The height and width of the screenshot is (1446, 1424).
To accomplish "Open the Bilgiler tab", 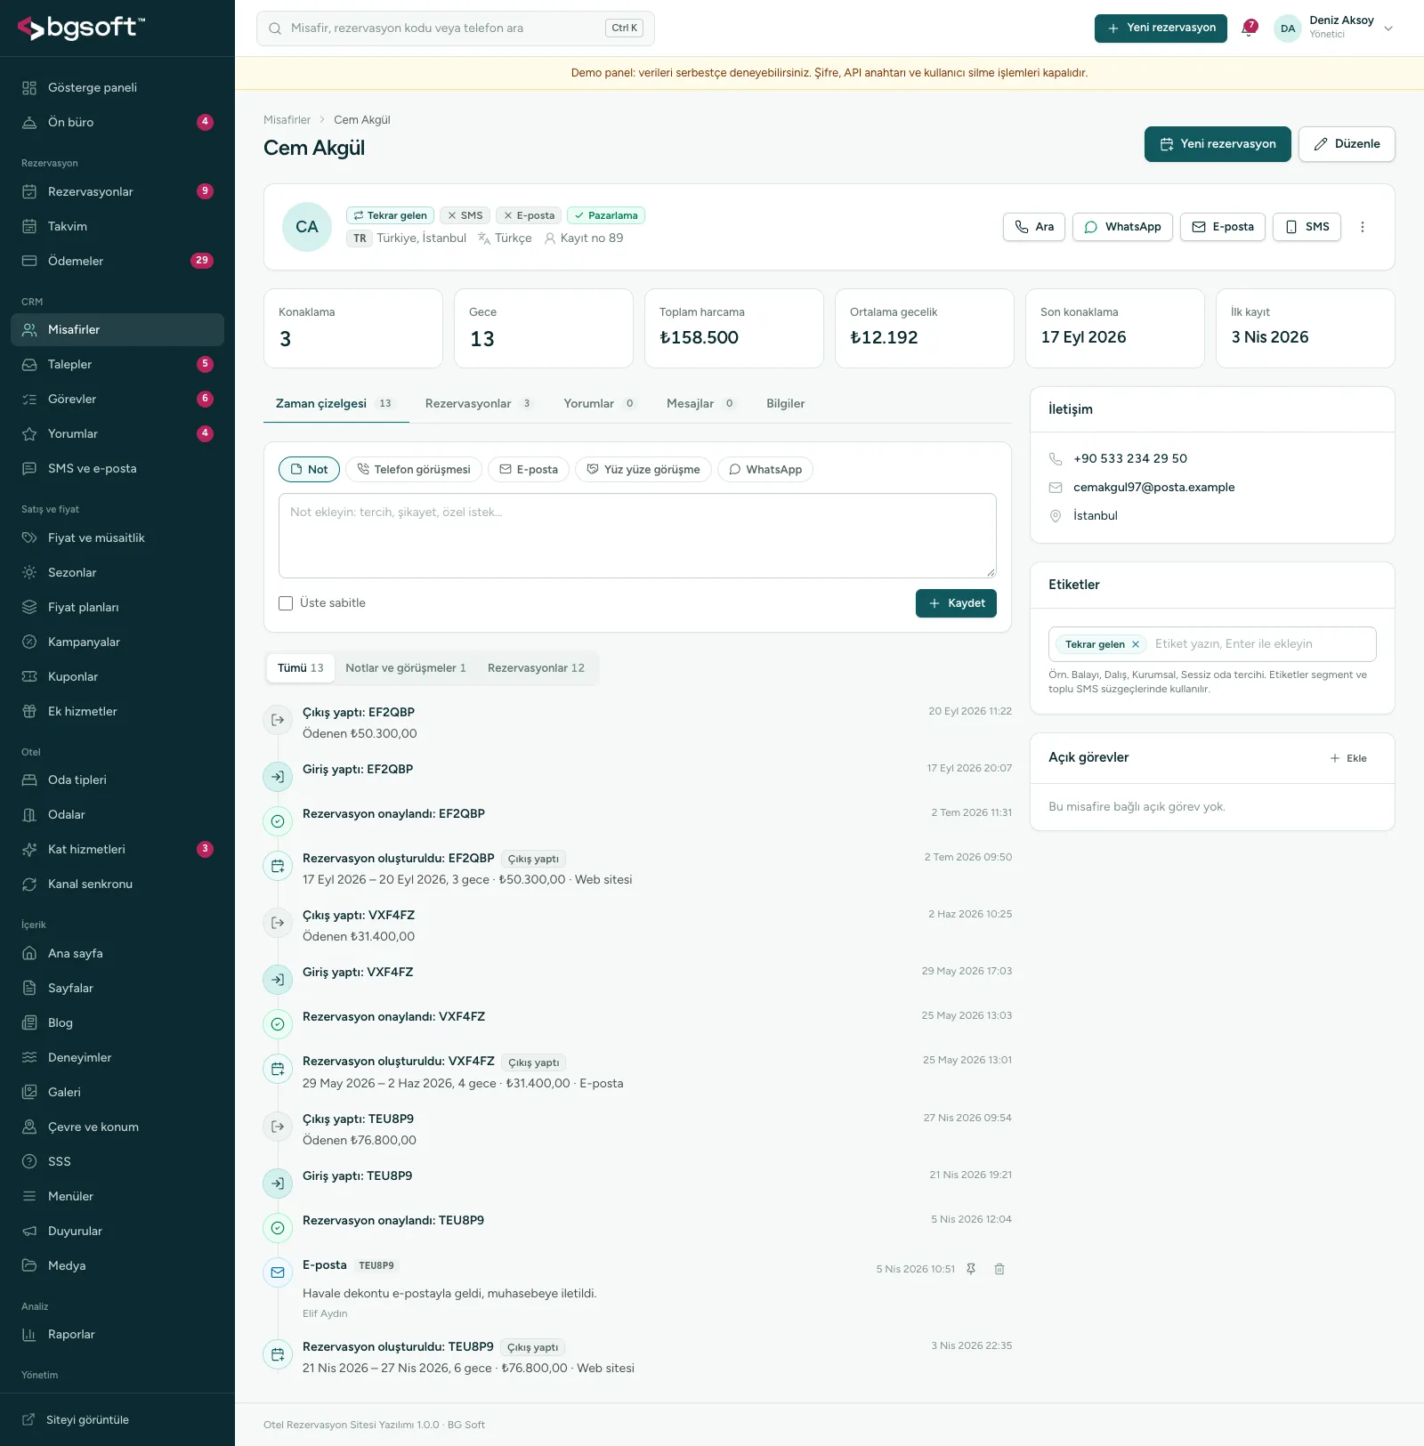I will click(x=786, y=403).
